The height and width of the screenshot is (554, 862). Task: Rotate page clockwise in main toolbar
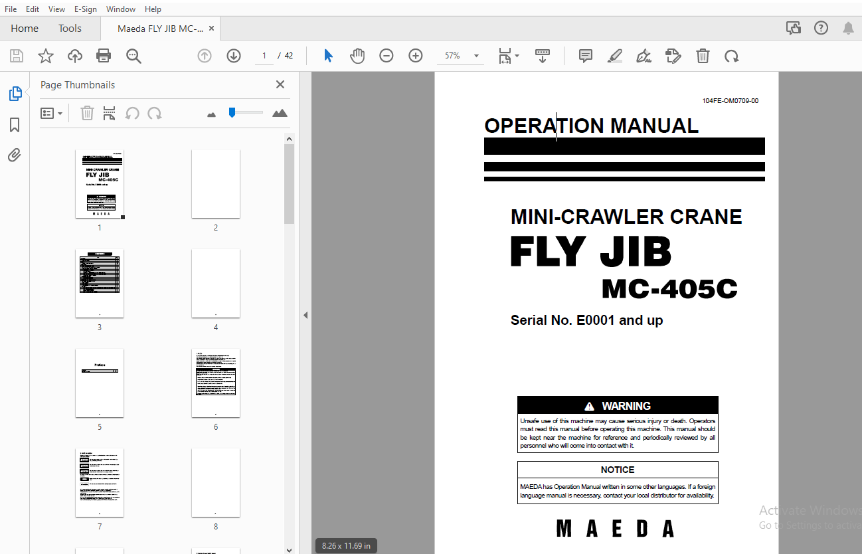pos(732,56)
